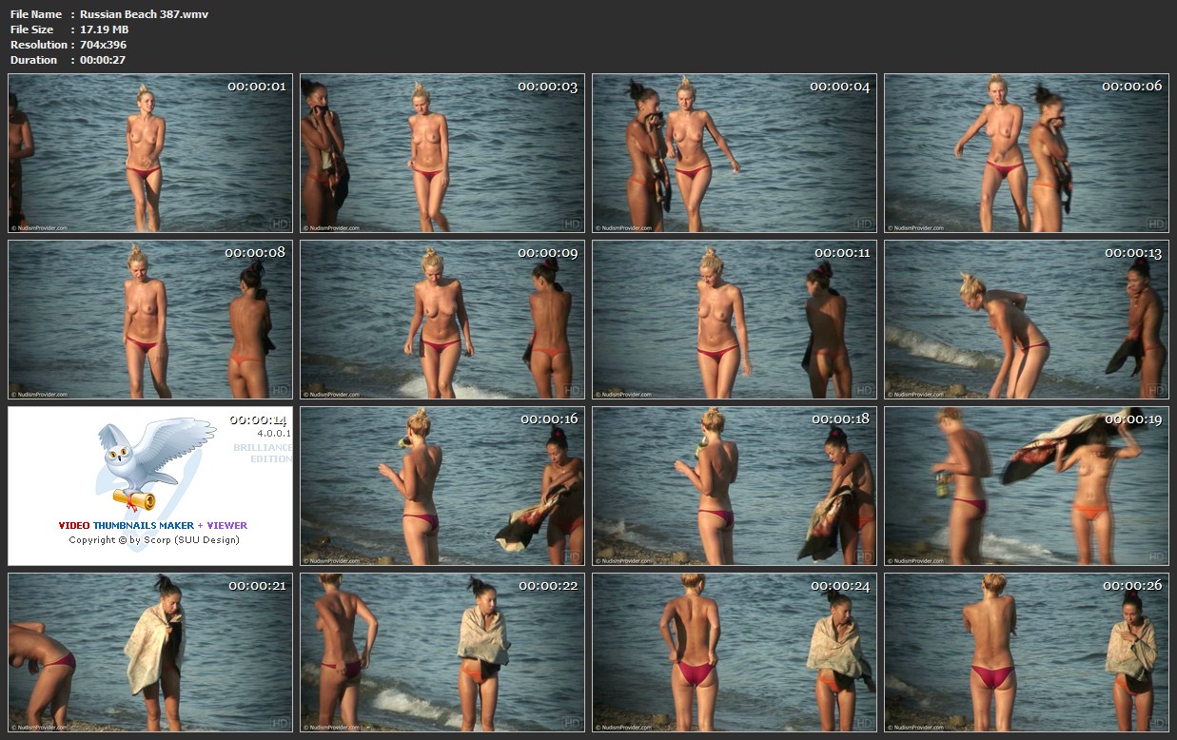1177x740 pixels.
Task: Select the frame at timestamp 00:00:13
Action: click(x=1027, y=320)
